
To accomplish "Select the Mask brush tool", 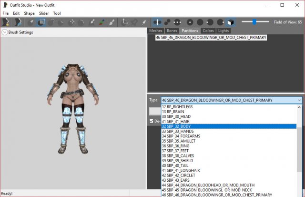I will coord(41,22).
